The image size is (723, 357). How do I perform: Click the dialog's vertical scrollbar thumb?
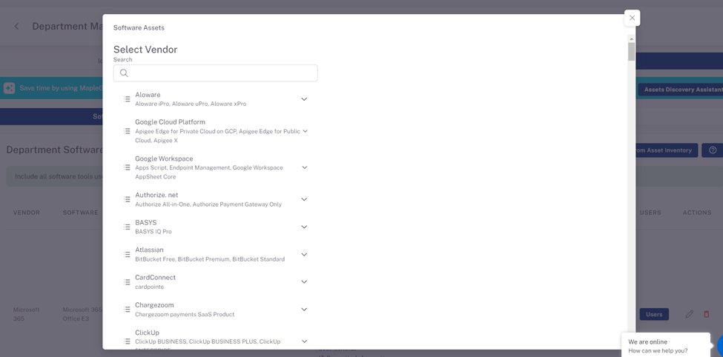click(631, 52)
